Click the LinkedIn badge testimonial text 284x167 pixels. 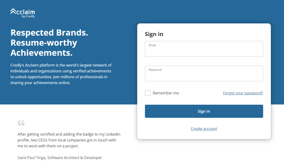point(69,140)
